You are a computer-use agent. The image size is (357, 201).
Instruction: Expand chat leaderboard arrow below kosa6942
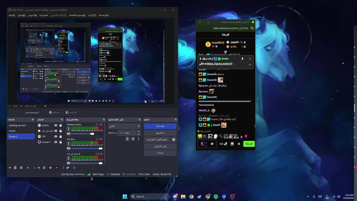pos(225,52)
